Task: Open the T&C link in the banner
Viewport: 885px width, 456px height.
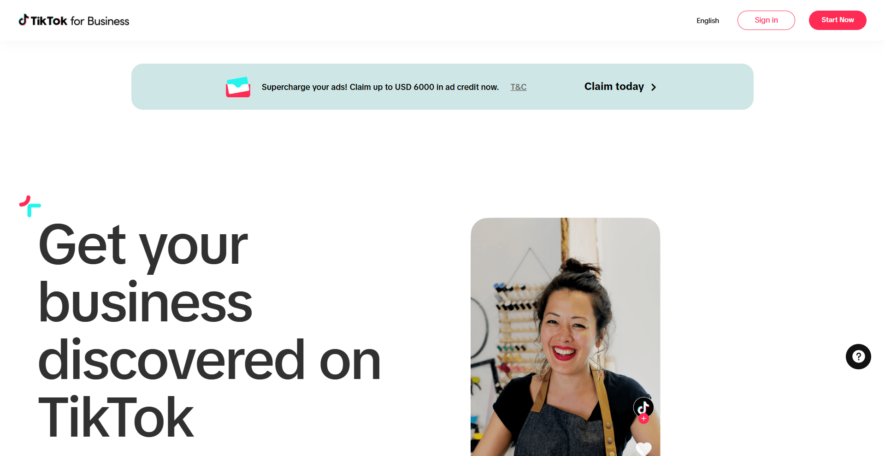Action: tap(519, 87)
